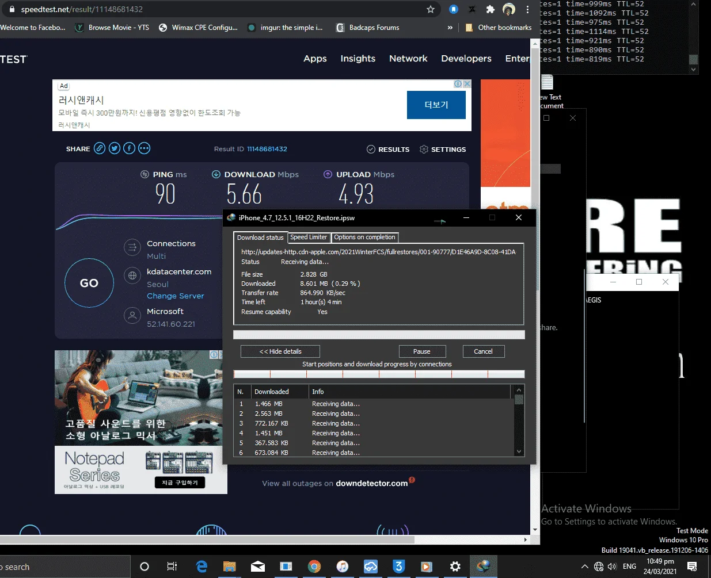Open Cortana circle icon in taskbar
This screenshot has height=578, width=711.
[x=145, y=566]
